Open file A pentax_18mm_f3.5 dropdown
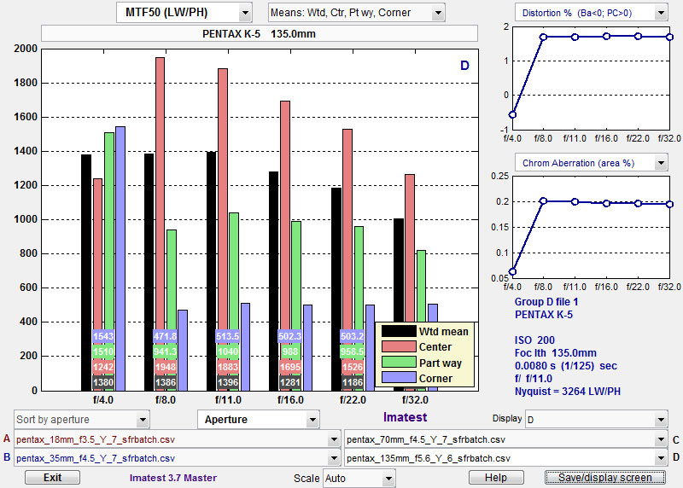Viewport: 683px width, 488px height. tap(177, 439)
